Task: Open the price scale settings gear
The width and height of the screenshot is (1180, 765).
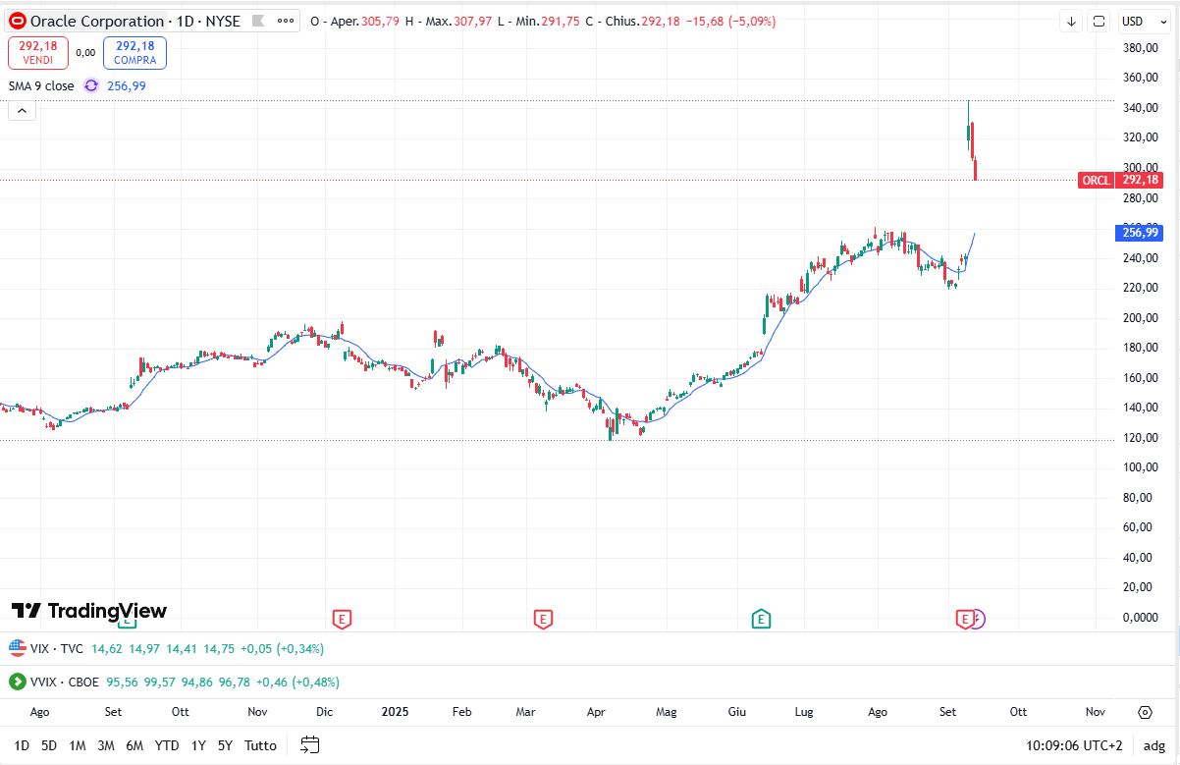Action: pos(1145,712)
